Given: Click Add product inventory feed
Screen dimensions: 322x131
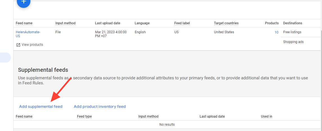Looking at the screenshot, I should click(100, 106).
